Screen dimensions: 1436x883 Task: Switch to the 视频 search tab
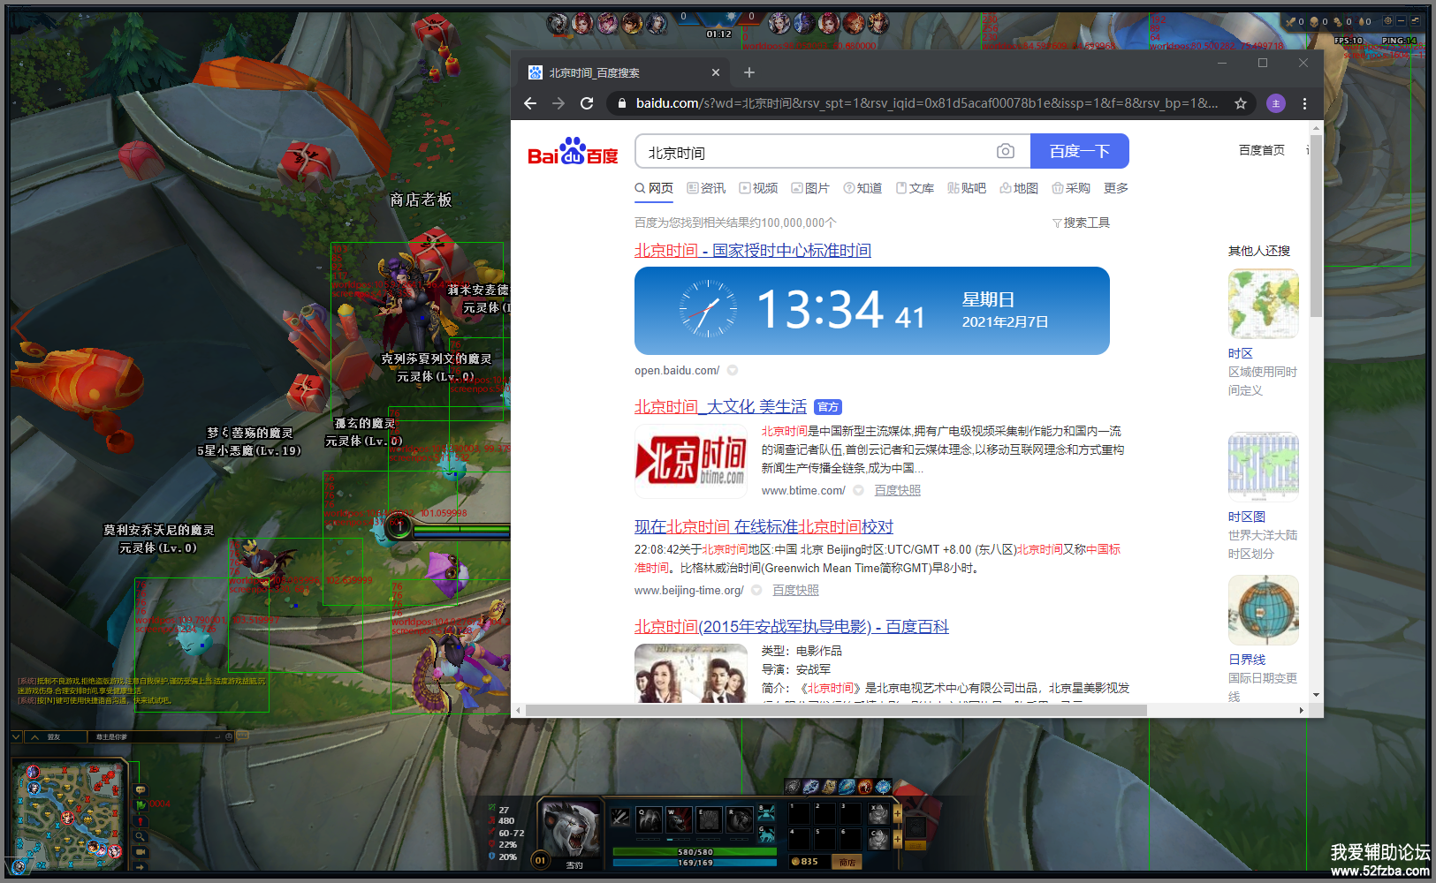click(x=758, y=188)
